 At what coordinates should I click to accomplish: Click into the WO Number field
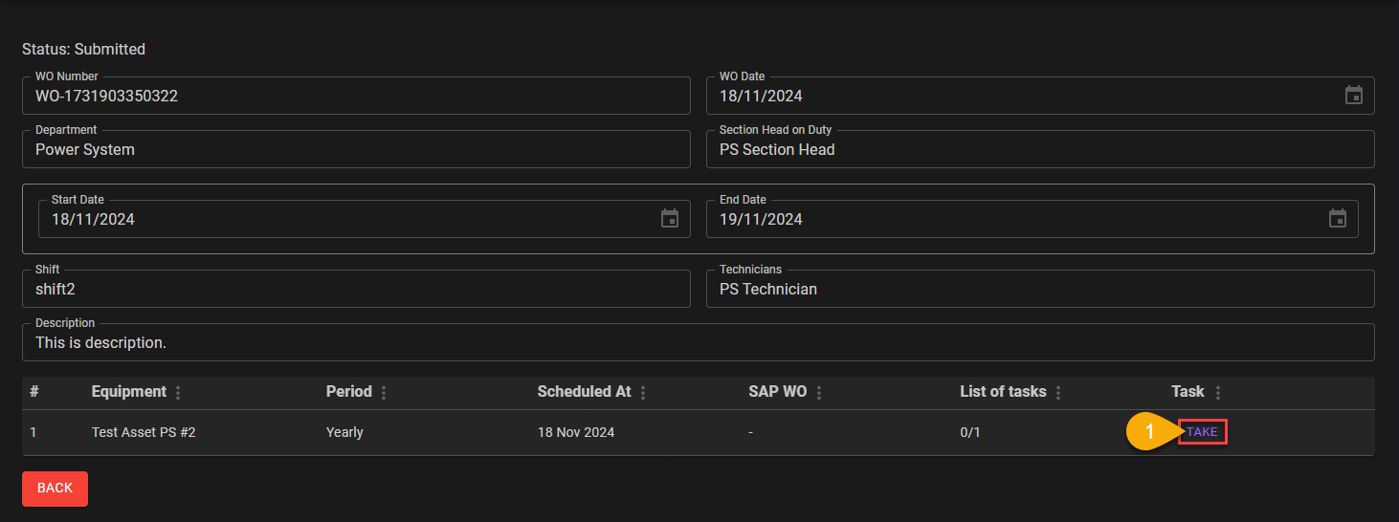(x=354, y=97)
